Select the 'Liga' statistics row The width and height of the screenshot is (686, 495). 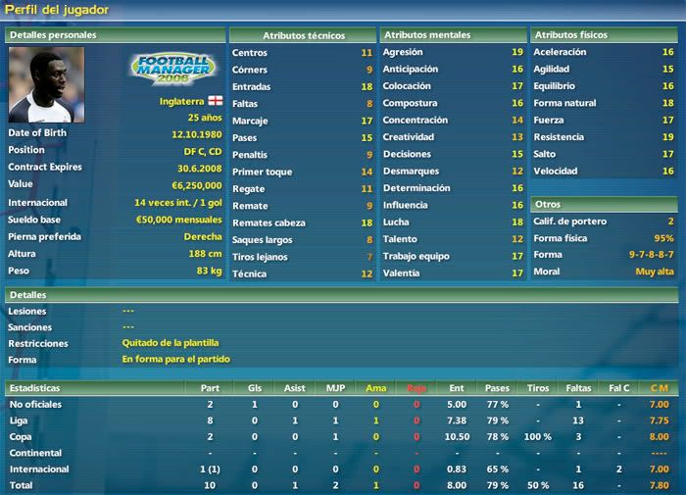[342, 421]
